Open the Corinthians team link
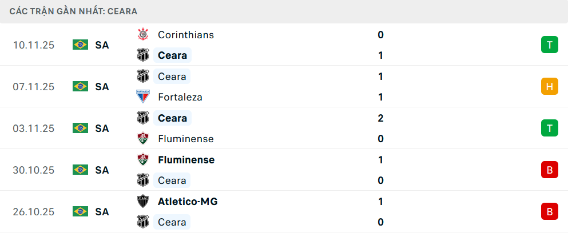This screenshot has height=237, width=568. pos(185,35)
